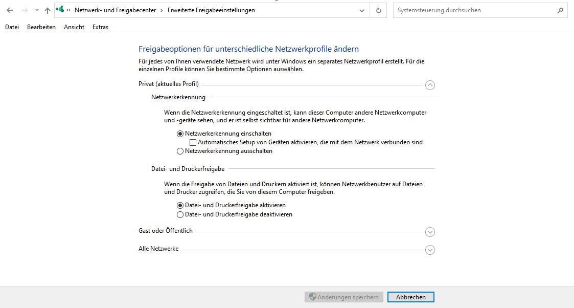
Task: Click the forward navigation arrow
Action: click(25, 10)
